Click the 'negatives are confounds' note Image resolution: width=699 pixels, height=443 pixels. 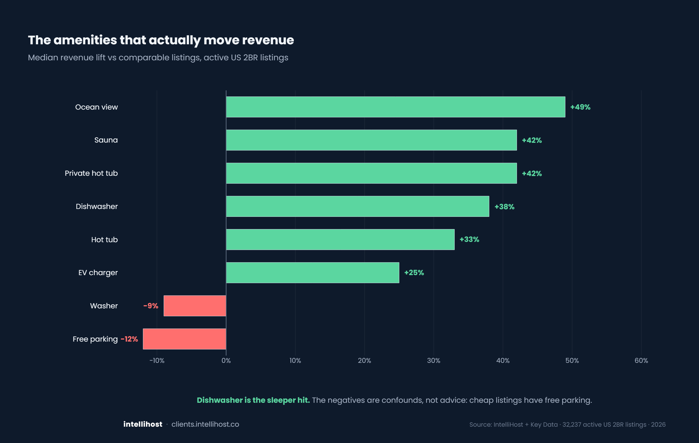pyautogui.click(x=452, y=400)
